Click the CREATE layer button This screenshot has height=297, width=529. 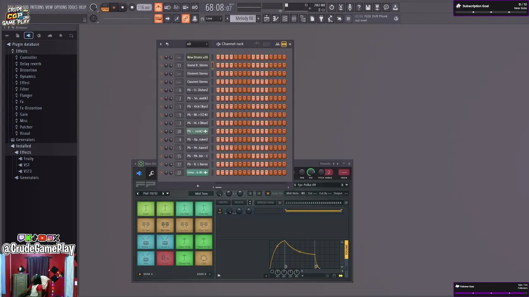click(x=223, y=203)
